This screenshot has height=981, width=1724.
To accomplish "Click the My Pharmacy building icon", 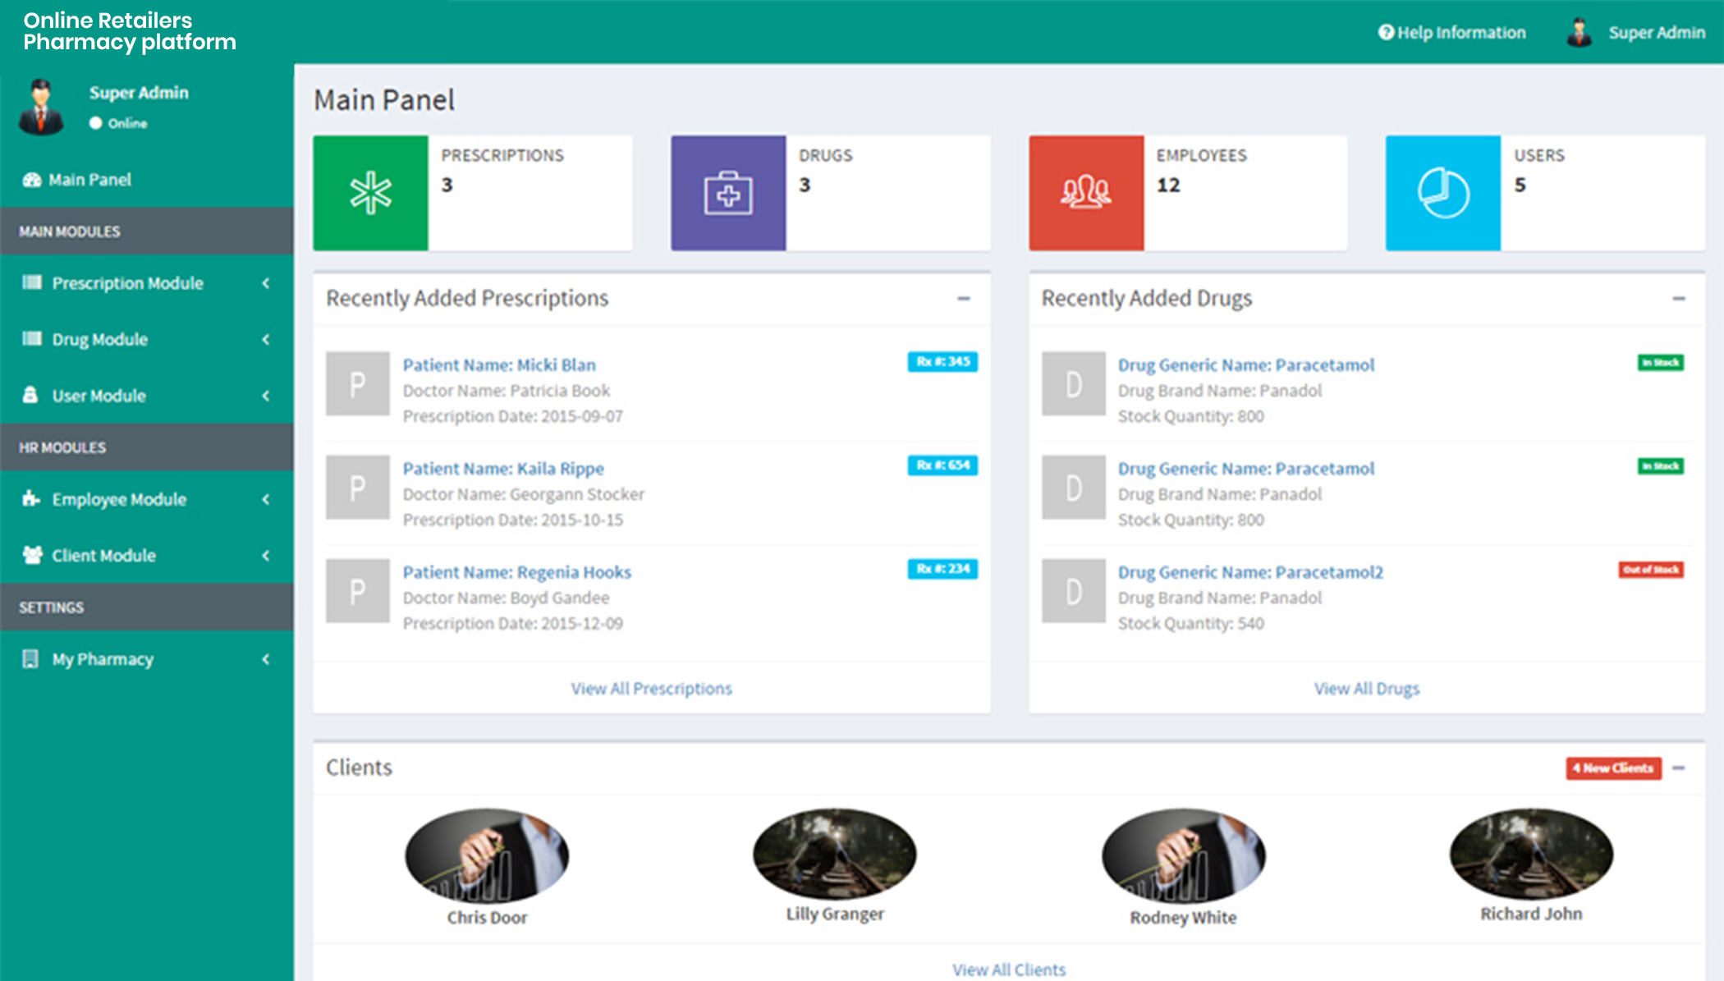I will 30,659.
